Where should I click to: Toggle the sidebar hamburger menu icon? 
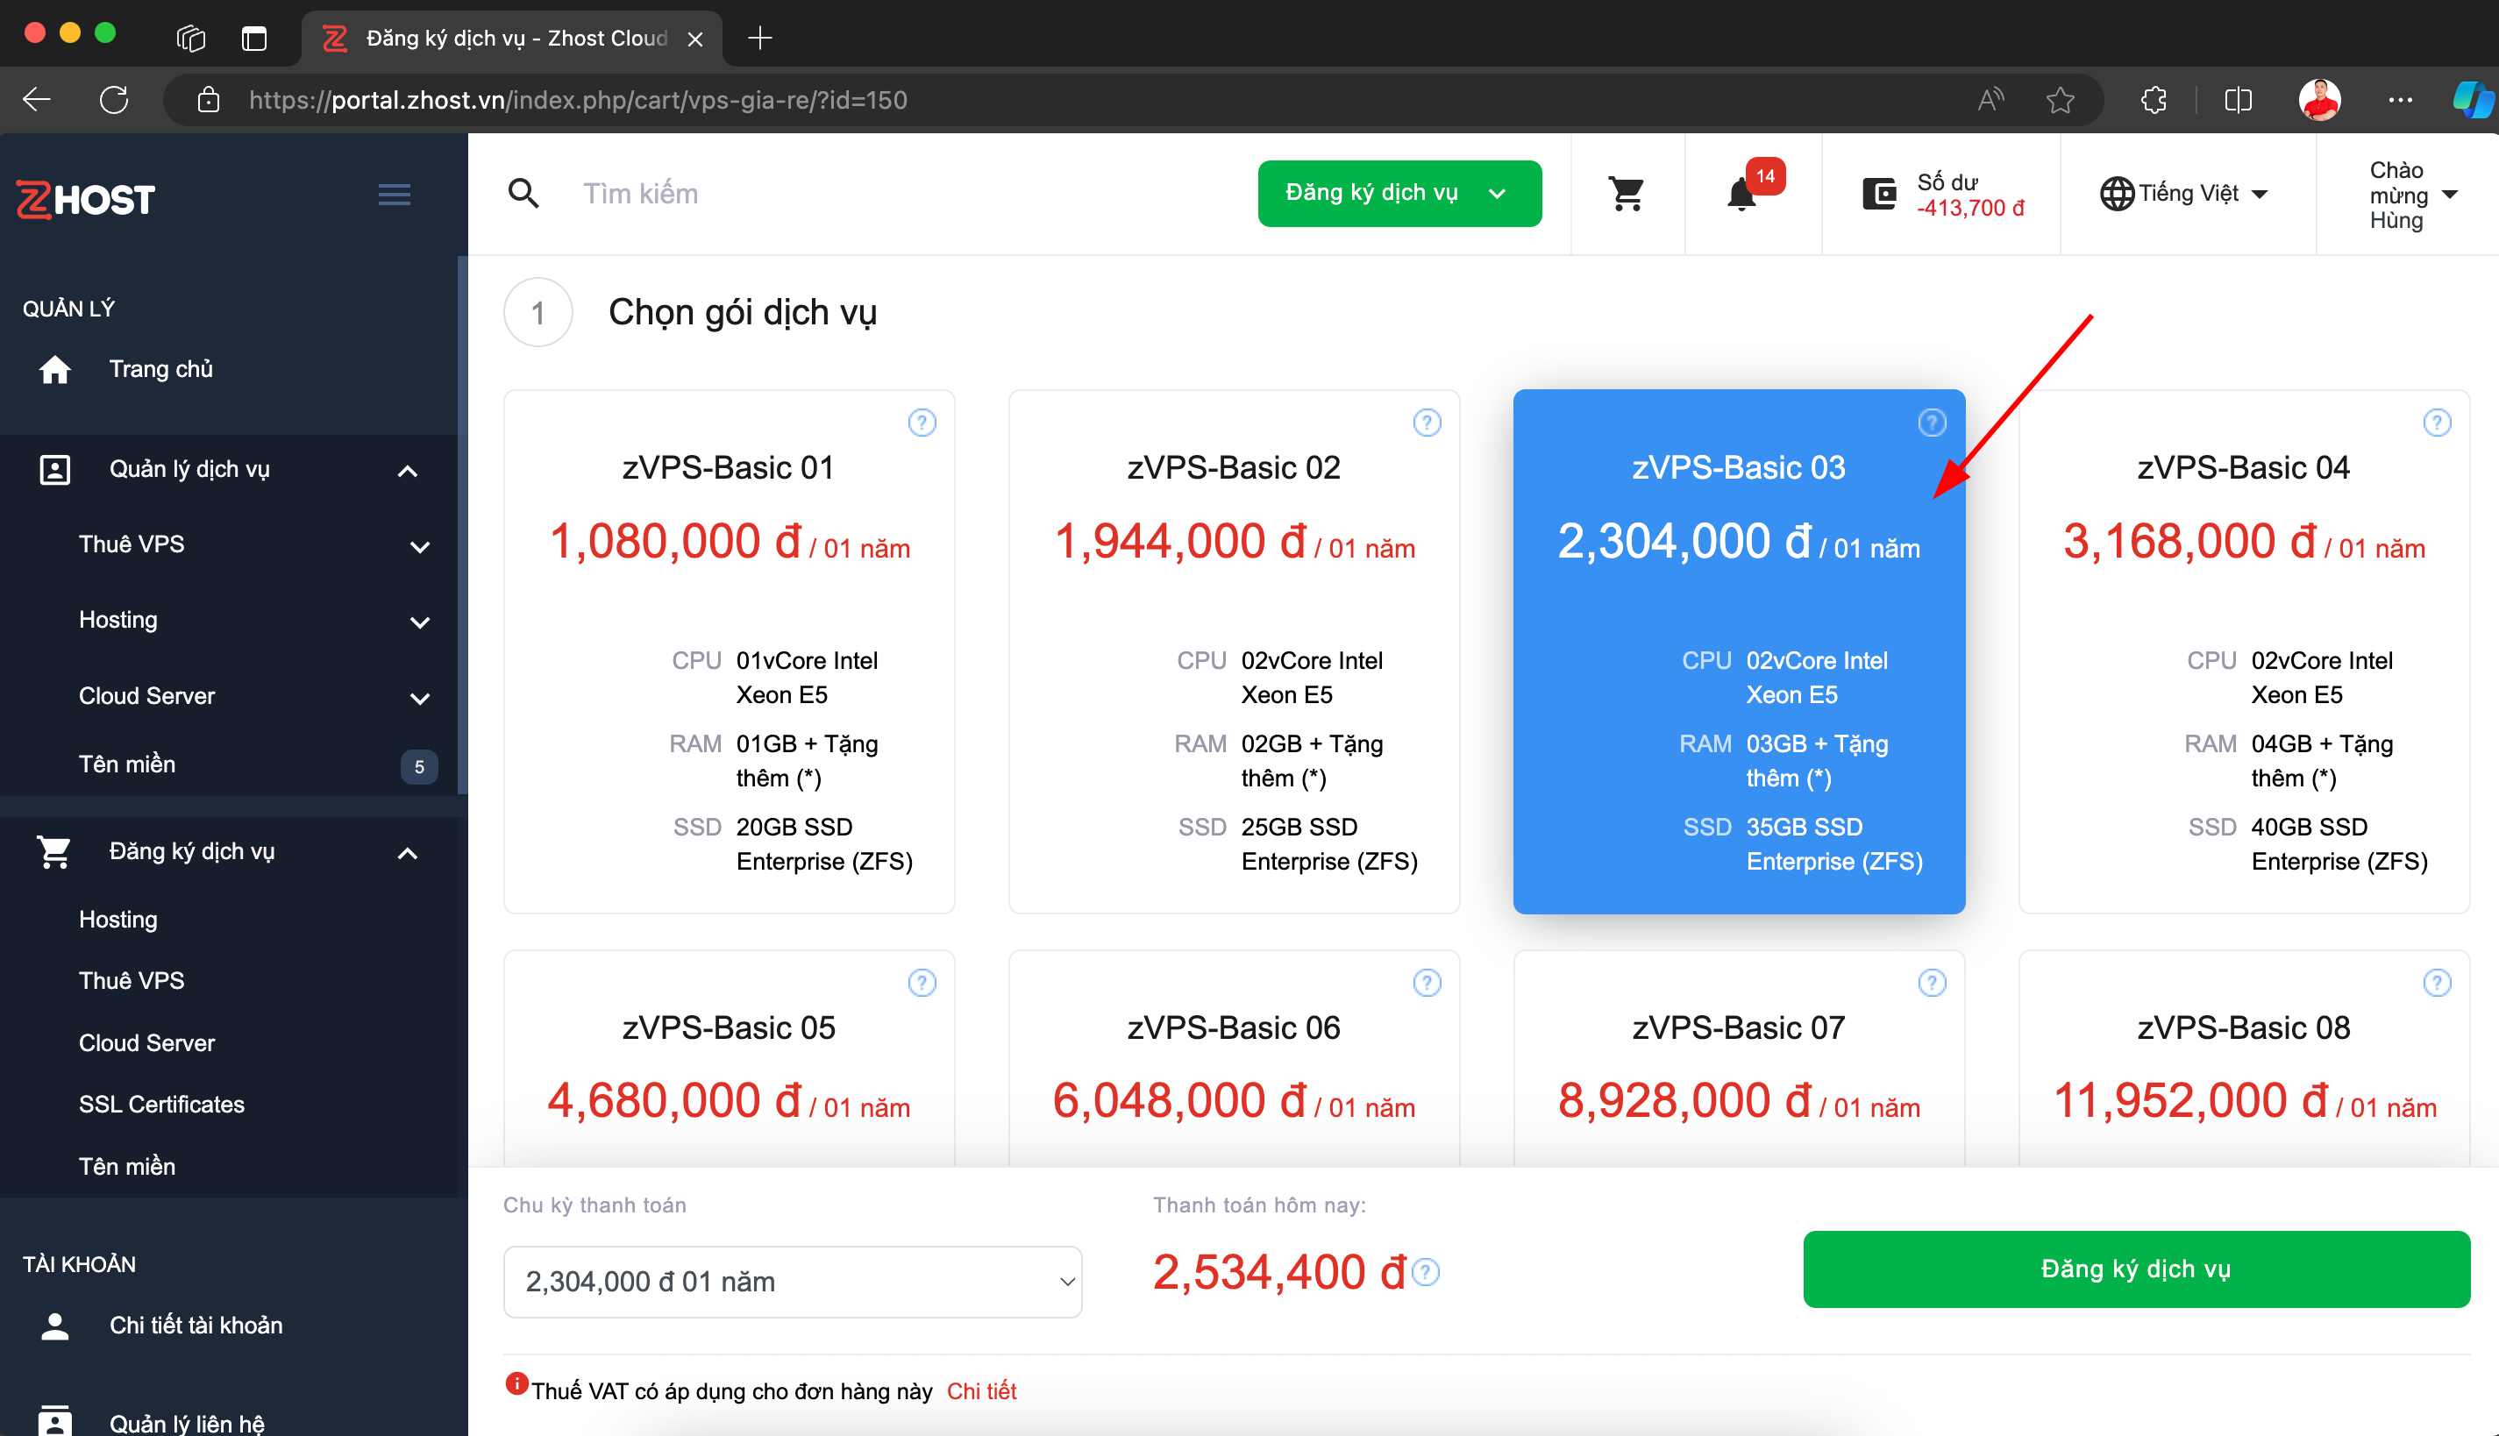click(x=395, y=195)
